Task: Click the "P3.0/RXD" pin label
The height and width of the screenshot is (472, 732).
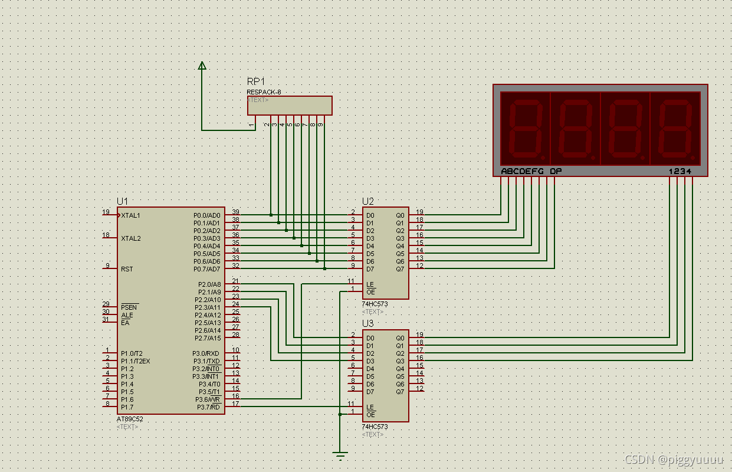Action: pos(207,353)
